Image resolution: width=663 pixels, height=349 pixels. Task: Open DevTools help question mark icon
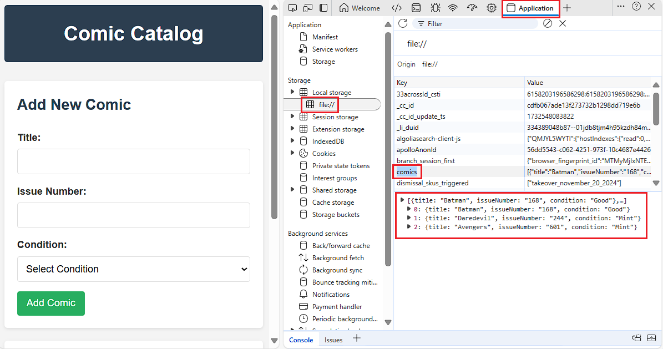click(636, 7)
